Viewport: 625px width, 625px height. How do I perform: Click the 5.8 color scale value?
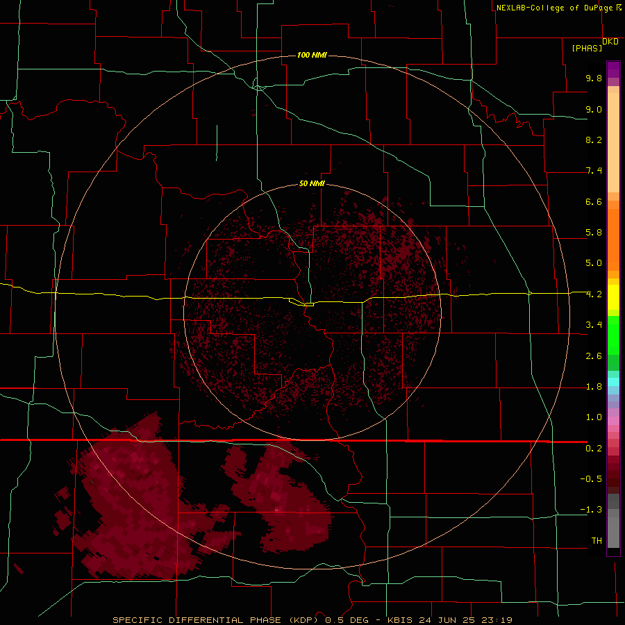[594, 233]
